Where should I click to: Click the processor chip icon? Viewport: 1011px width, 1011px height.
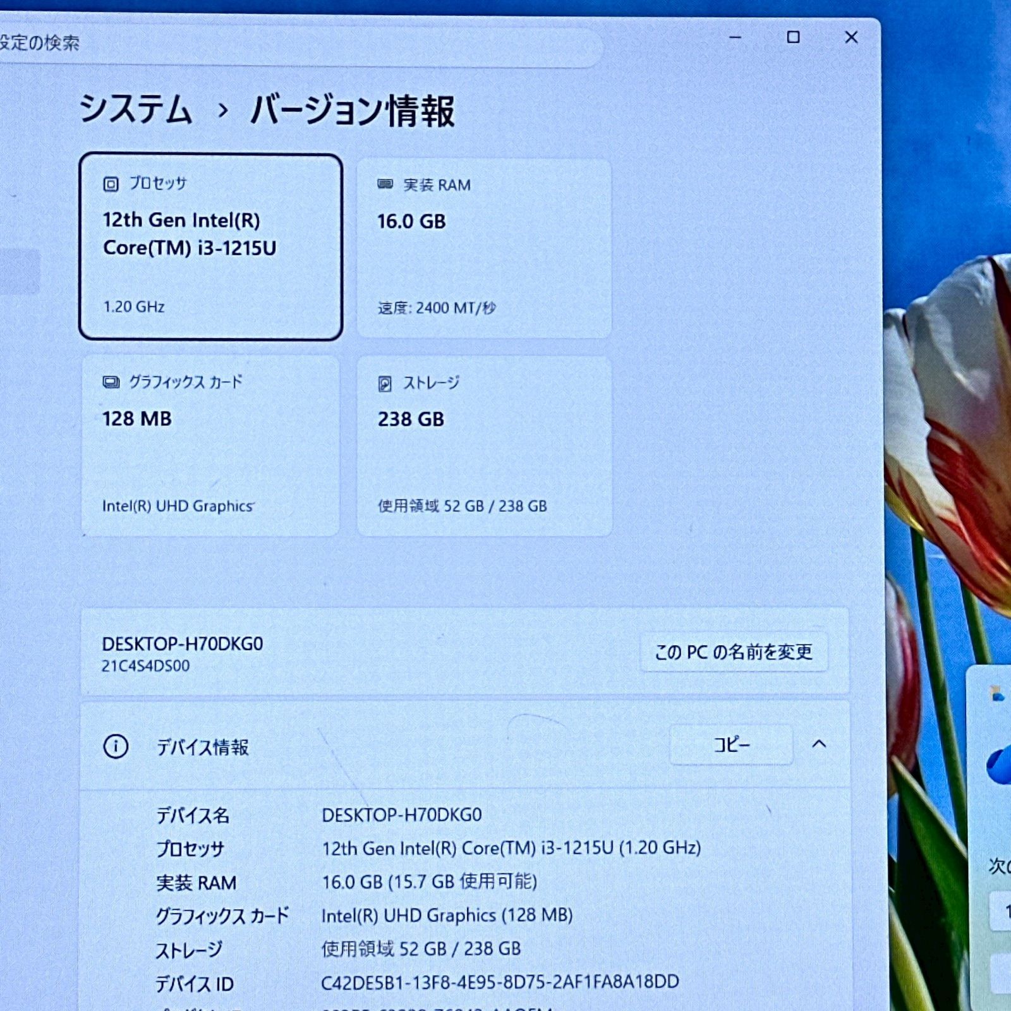[x=111, y=184]
